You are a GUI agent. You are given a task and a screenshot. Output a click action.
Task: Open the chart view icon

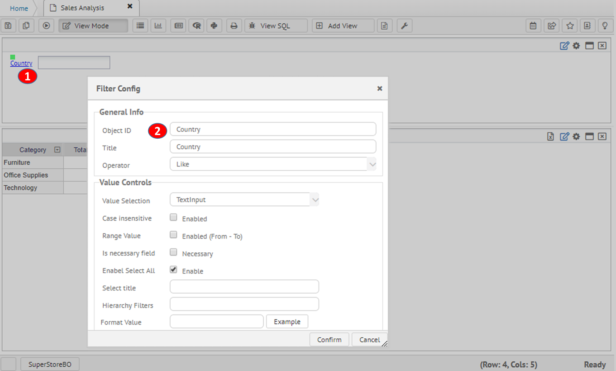pyautogui.click(x=158, y=26)
